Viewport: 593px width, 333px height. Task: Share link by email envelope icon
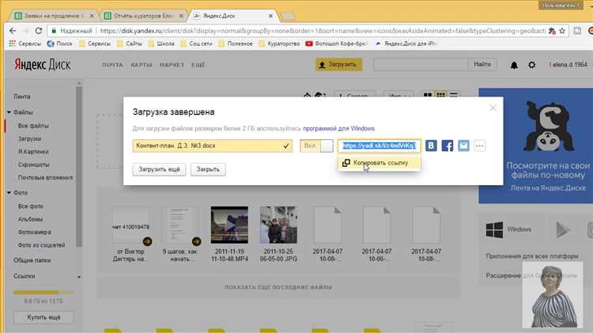463,146
